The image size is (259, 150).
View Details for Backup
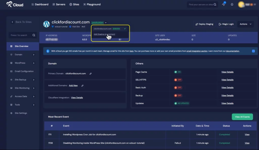click(227, 95)
